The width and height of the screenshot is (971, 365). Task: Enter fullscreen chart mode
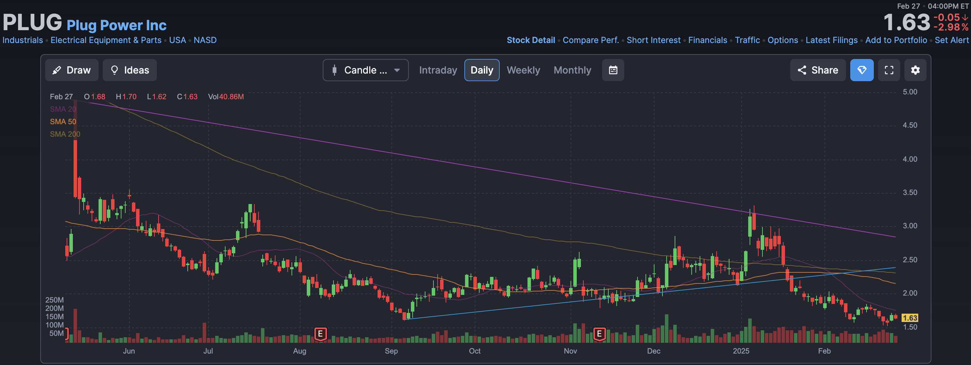coord(889,70)
